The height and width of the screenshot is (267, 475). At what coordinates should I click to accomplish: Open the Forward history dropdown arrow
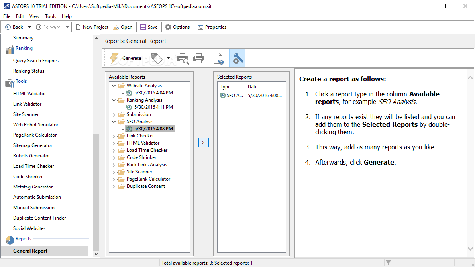click(x=67, y=27)
